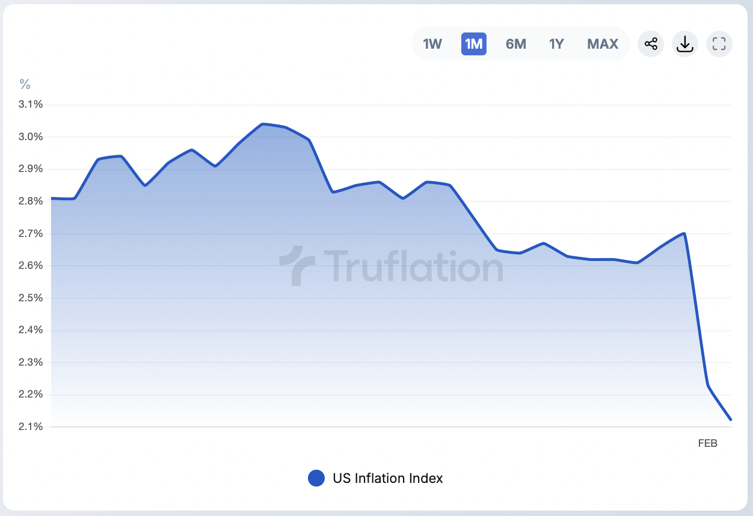Expand chart to fullscreen view
The image size is (753, 516).
coord(719,44)
